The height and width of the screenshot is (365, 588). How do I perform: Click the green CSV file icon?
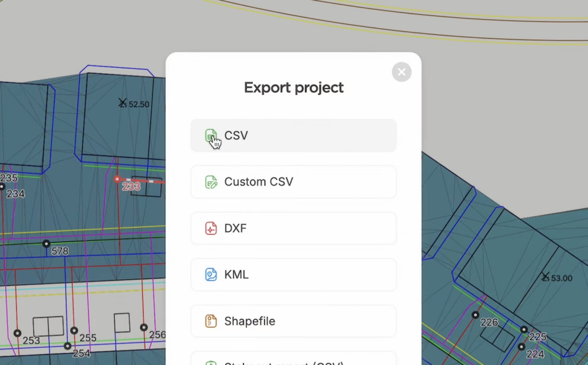pos(211,136)
